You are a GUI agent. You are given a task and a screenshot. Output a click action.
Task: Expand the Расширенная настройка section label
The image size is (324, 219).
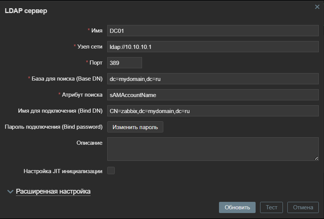pyautogui.click(x=53, y=191)
